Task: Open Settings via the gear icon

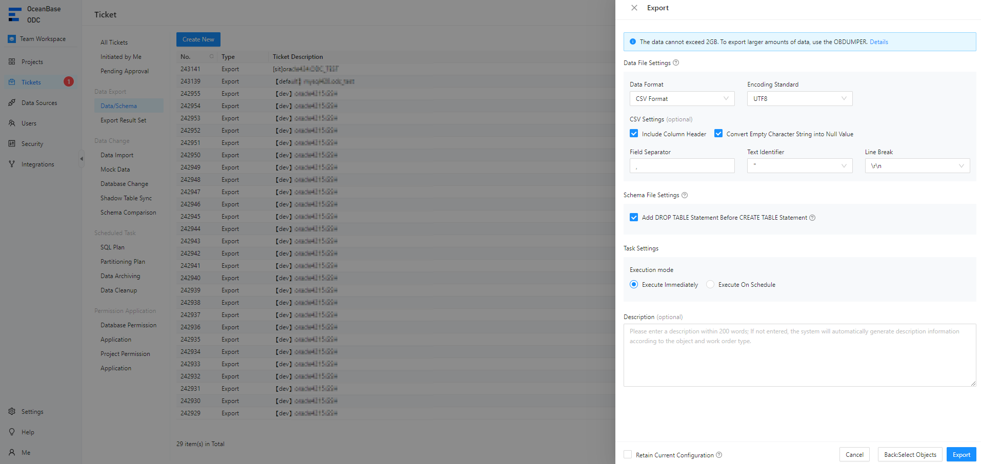Action: click(12, 412)
